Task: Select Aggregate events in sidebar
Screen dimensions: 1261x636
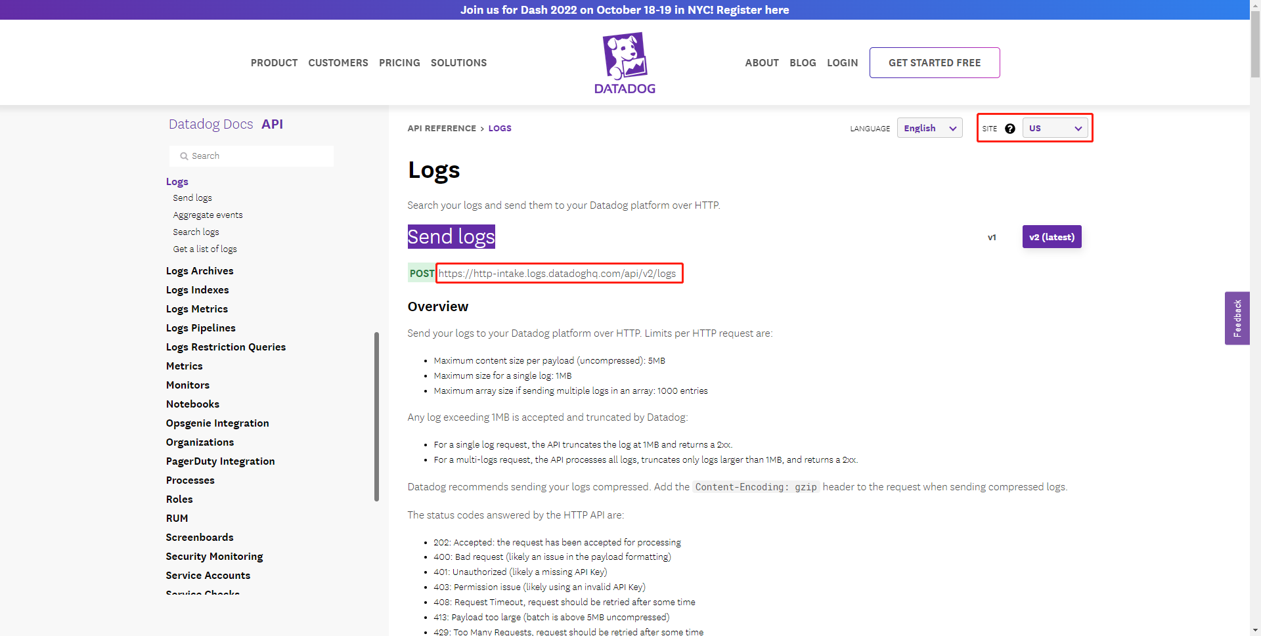Action: 208,215
